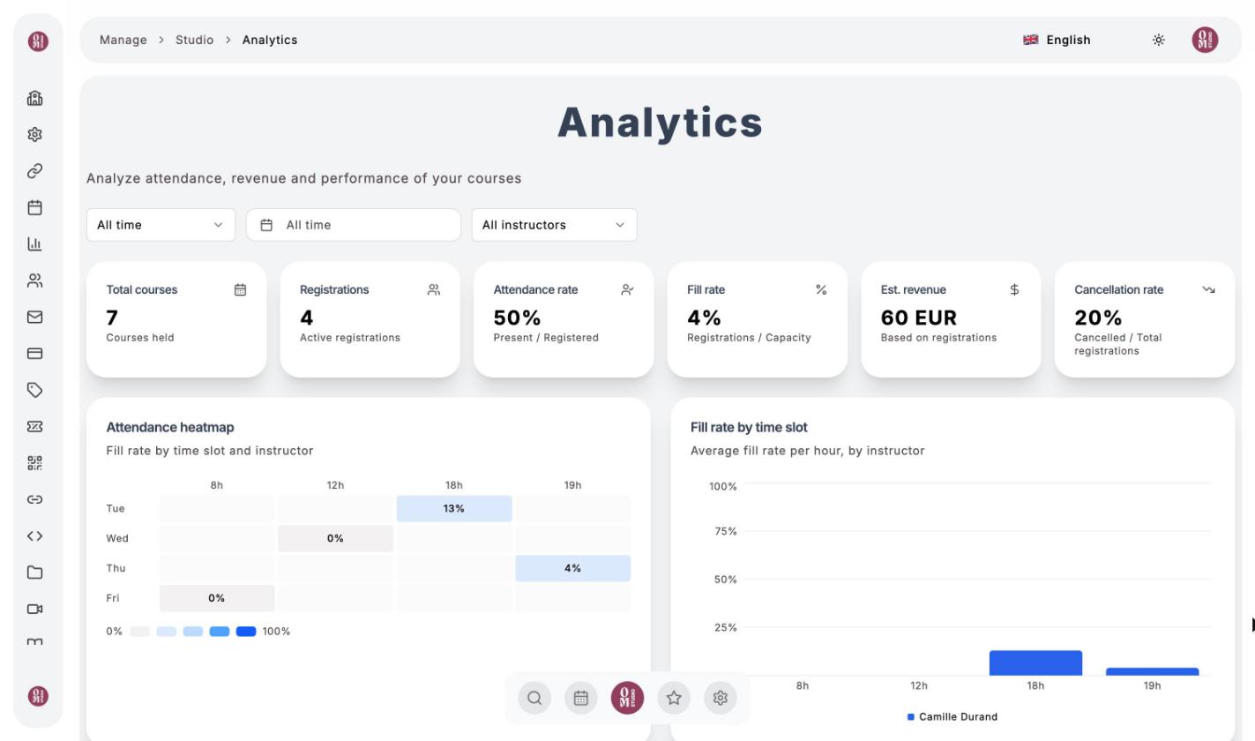
Task: Click the 60 EUR revenue value
Action: [x=919, y=318]
